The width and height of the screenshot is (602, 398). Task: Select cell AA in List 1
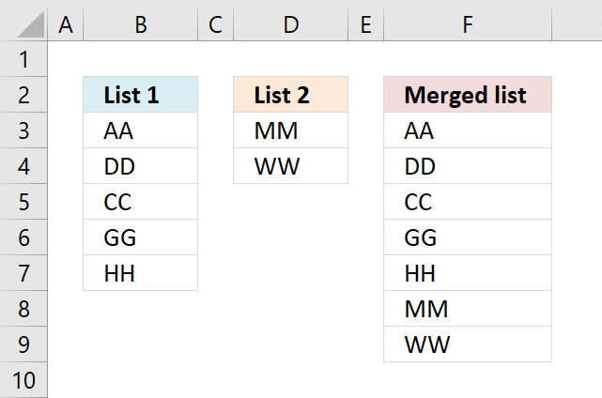point(141,130)
